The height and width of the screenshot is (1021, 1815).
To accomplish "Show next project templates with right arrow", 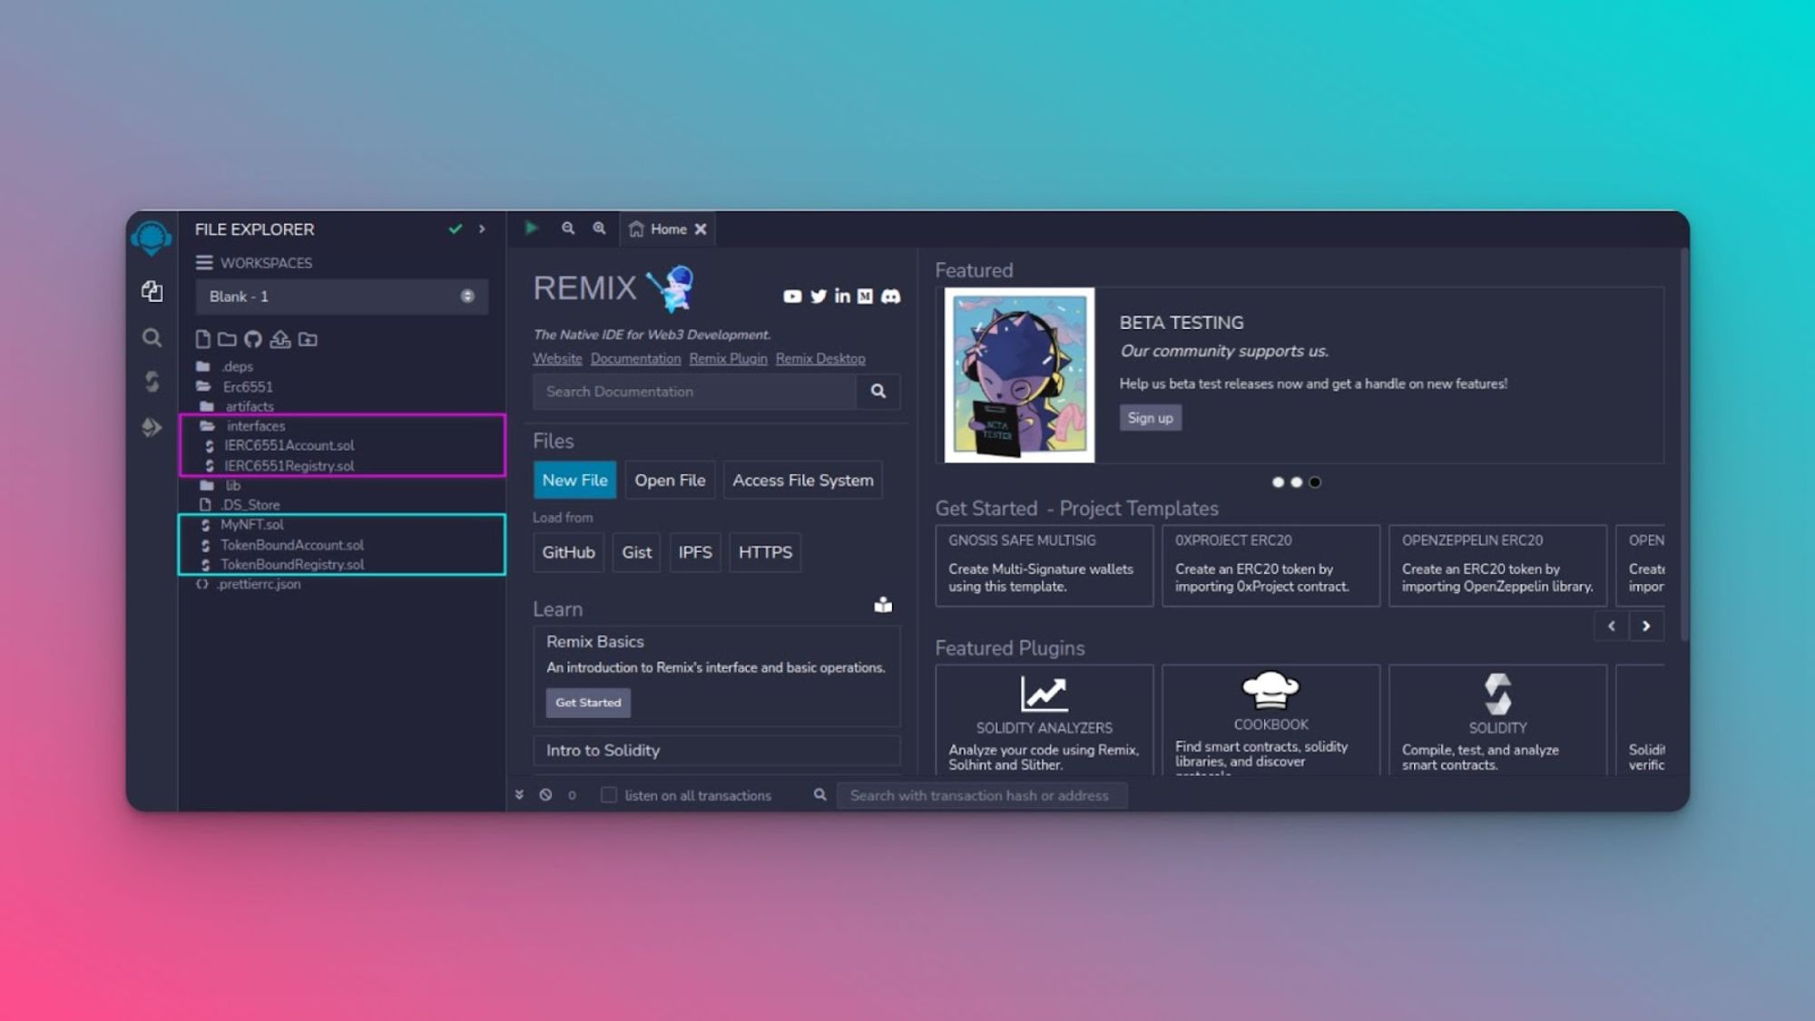I will tap(1646, 627).
